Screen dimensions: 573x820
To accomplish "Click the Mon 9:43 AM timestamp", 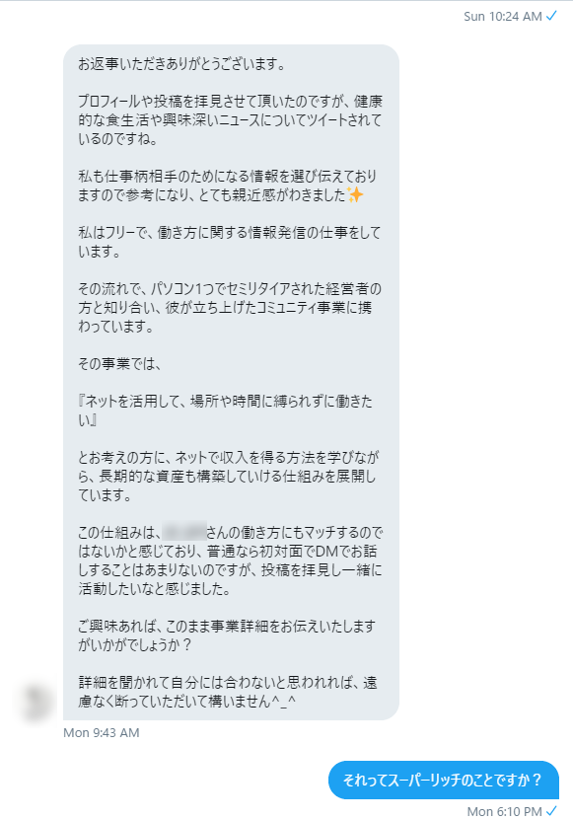I will pyautogui.click(x=102, y=732).
